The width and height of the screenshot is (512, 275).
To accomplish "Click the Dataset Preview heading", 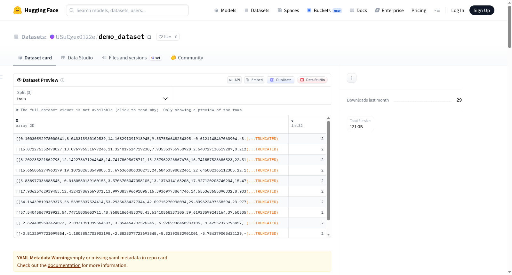I will pos(41,80).
